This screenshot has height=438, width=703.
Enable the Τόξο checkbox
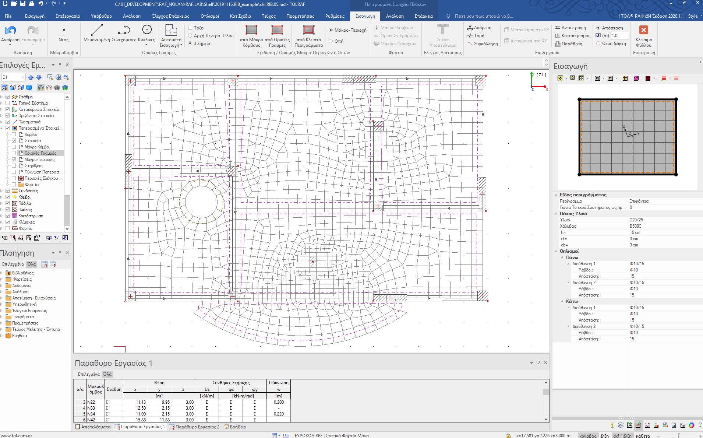coord(190,28)
